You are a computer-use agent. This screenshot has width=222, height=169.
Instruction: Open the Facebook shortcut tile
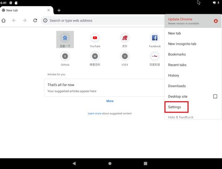coord(155,40)
